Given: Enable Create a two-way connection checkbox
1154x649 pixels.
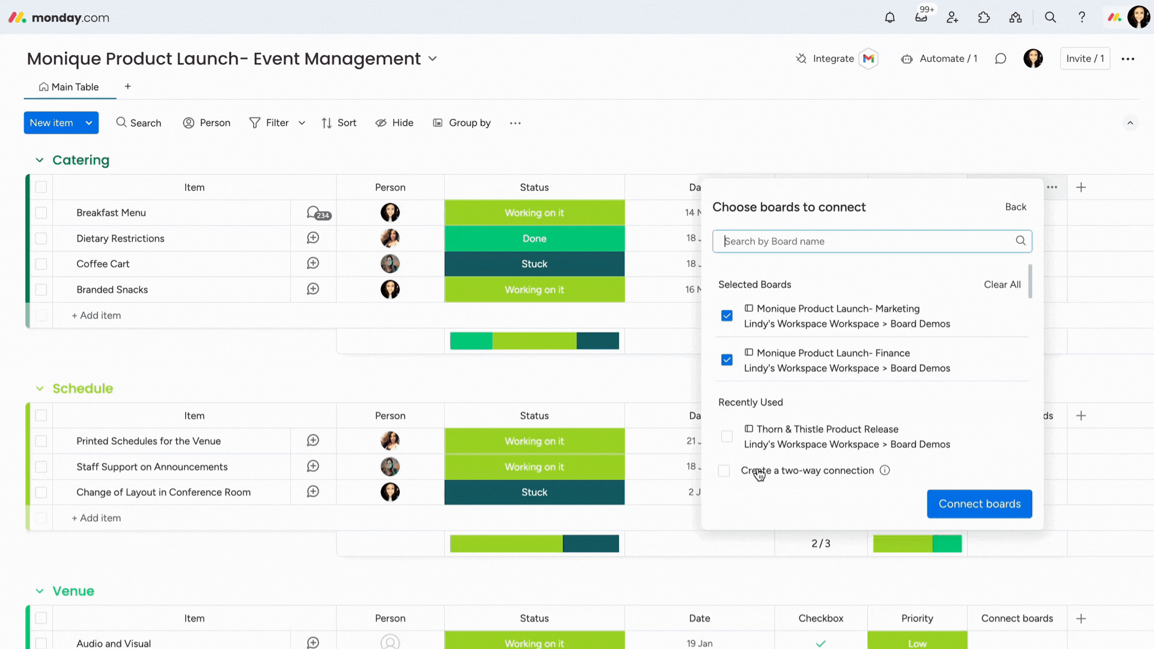Looking at the screenshot, I should pyautogui.click(x=724, y=471).
